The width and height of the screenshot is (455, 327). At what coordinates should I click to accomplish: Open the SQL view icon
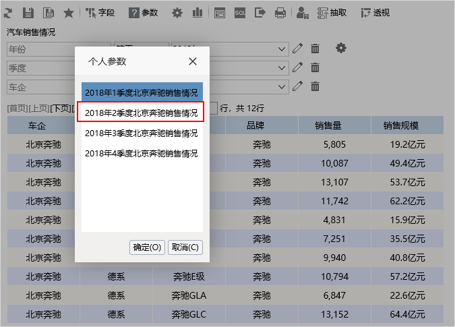click(x=240, y=13)
